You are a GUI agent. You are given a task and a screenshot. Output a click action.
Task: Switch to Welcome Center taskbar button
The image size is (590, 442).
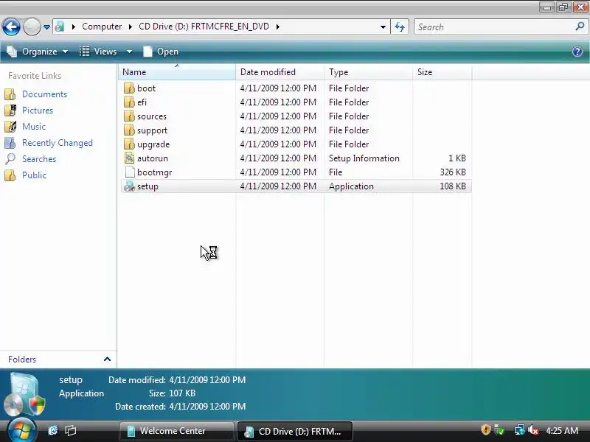(x=177, y=431)
